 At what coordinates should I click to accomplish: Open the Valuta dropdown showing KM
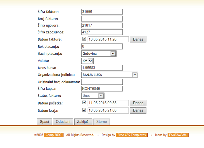click(x=87, y=61)
